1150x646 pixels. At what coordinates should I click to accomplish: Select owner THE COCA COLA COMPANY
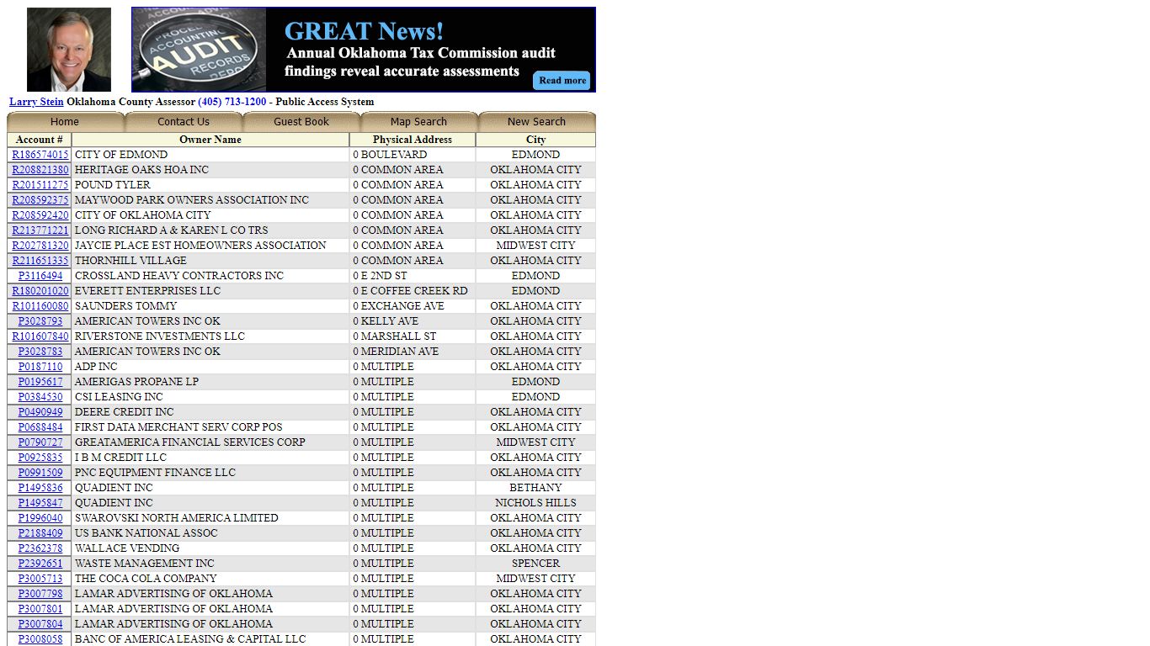pyautogui.click(x=146, y=579)
